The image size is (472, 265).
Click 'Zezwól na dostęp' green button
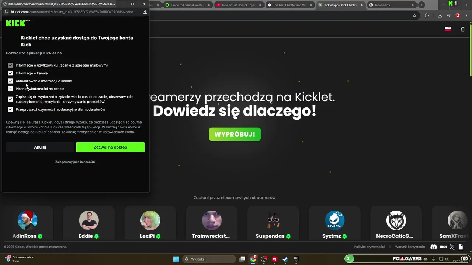click(x=110, y=147)
